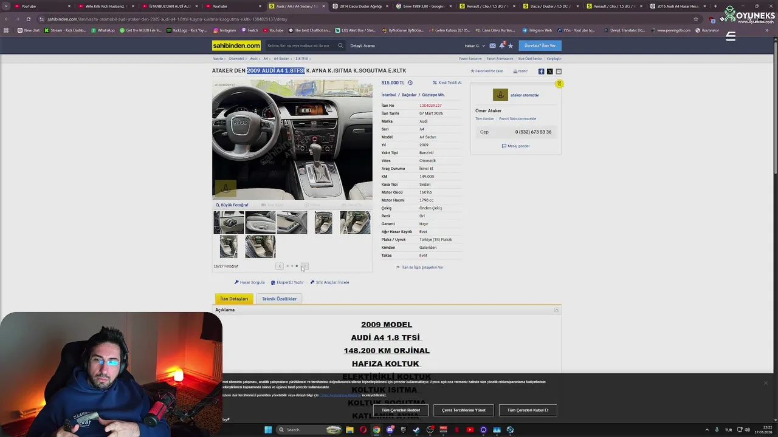
Task: Click Ekspertiz Yaptır link
Action: pos(287,282)
